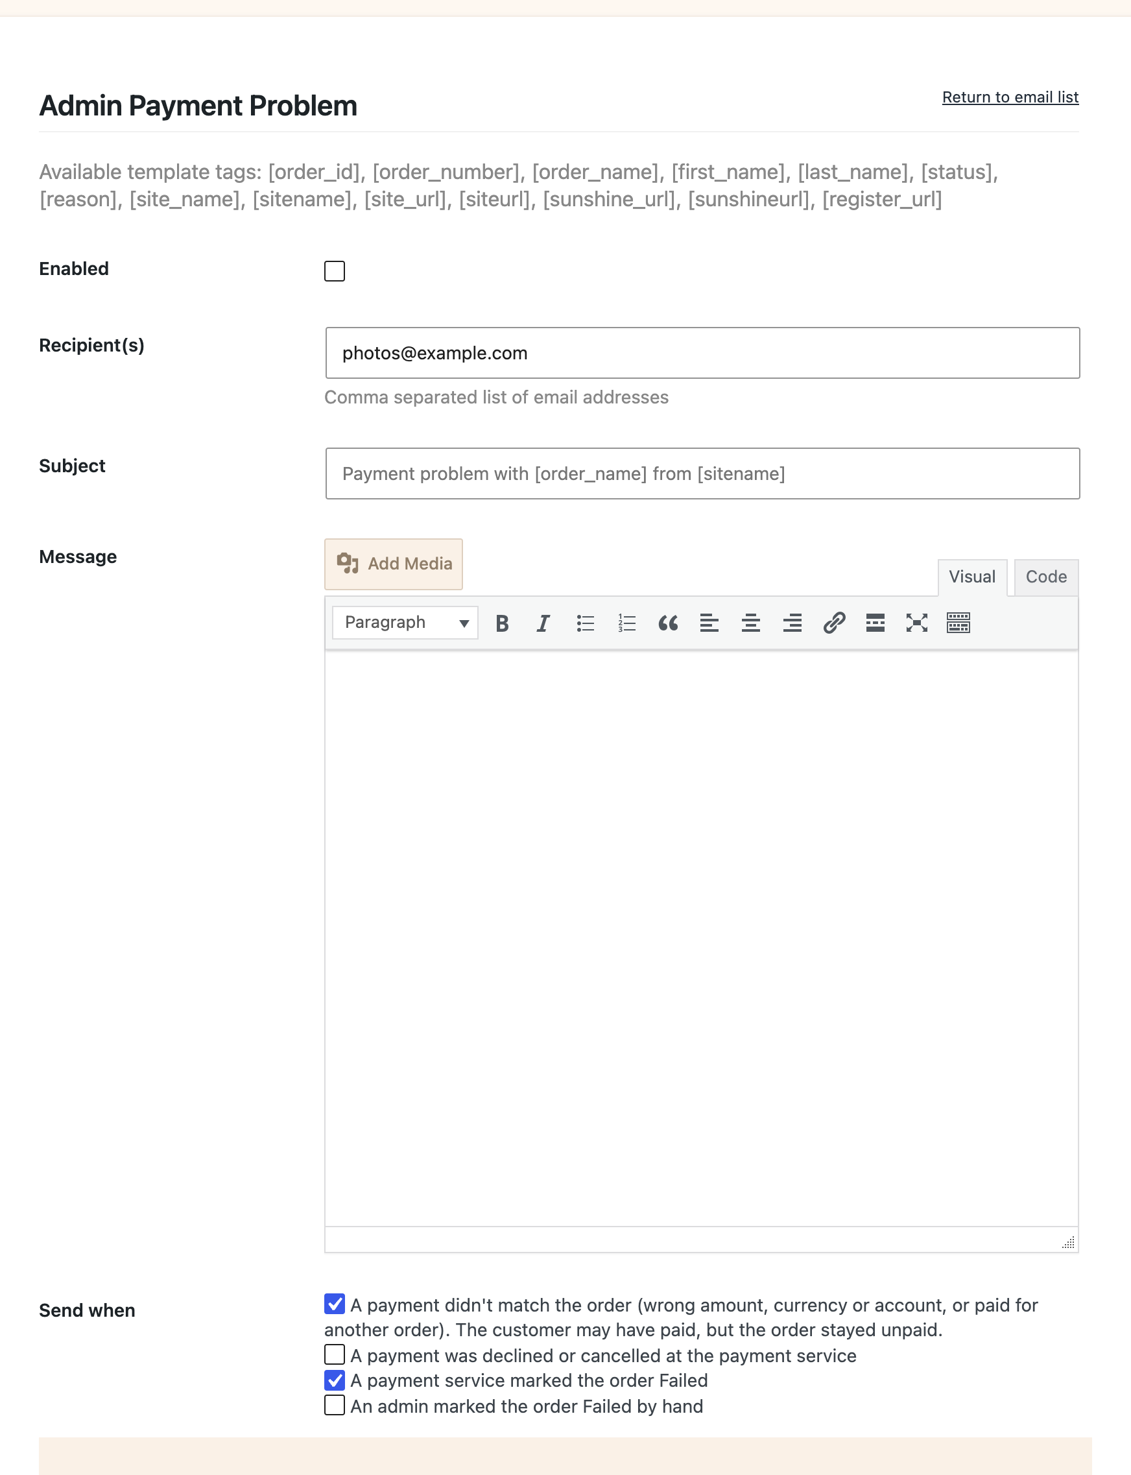
Task: Apply italic formatting in the editor toolbar
Action: pos(543,623)
